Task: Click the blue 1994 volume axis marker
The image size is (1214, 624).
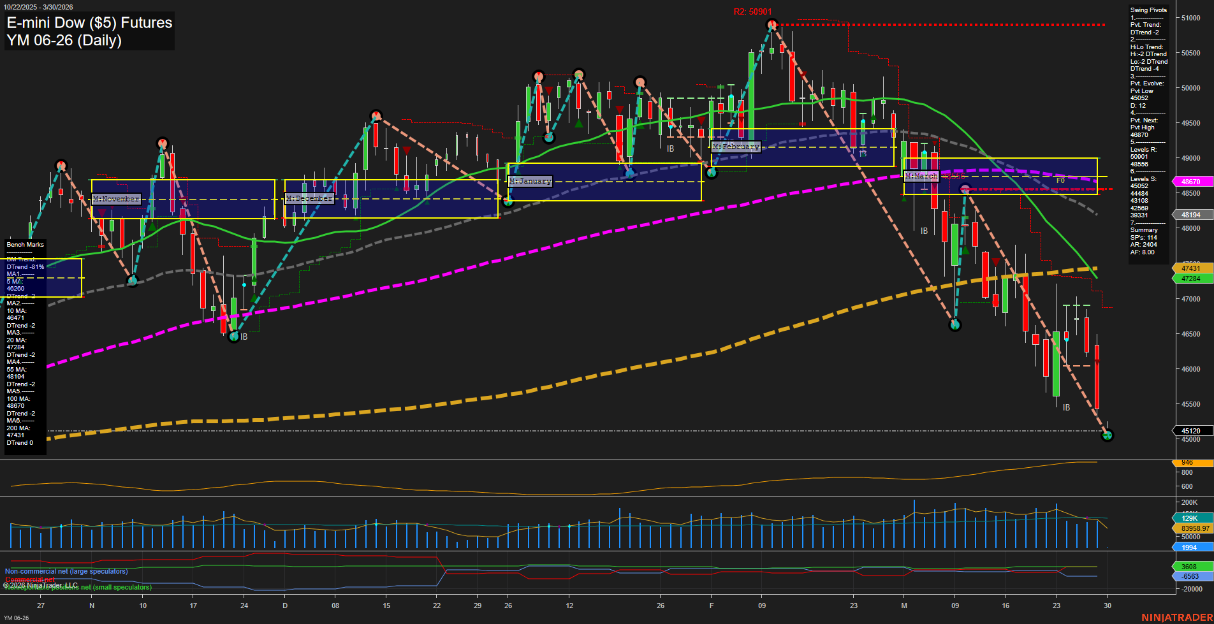Action: 1188,548
